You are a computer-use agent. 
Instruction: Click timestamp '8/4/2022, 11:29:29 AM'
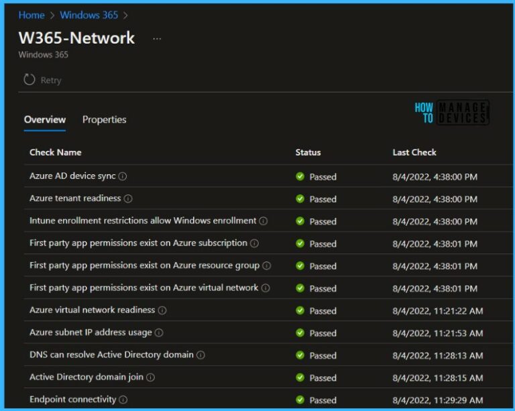pyautogui.click(x=438, y=400)
